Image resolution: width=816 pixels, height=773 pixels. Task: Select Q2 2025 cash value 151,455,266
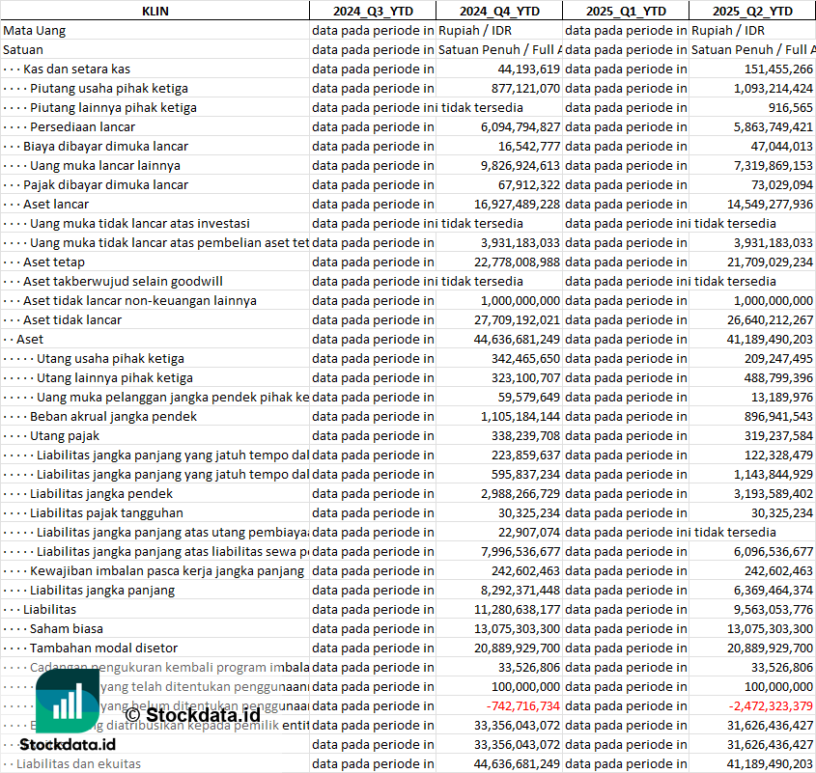coord(778,69)
